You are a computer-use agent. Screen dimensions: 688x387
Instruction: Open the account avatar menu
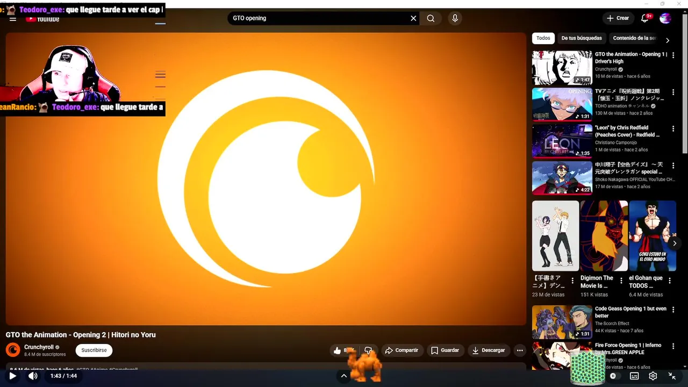pyautogui.click(x=665, y=18)
